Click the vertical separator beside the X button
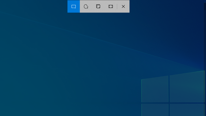 tap(117, 6)
